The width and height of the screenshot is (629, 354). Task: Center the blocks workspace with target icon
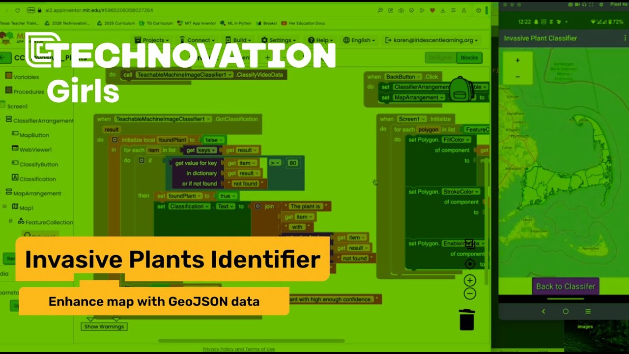(x=470, y=264)
